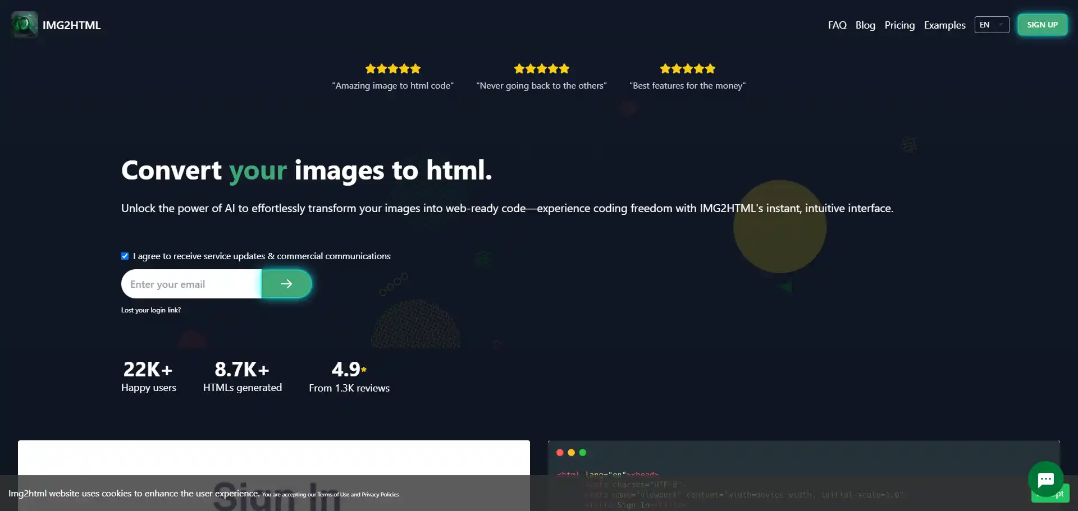Click the stars above "Never going back to the others"
The width and height of the screenshot is (1078, 511).
pos(541,69)
